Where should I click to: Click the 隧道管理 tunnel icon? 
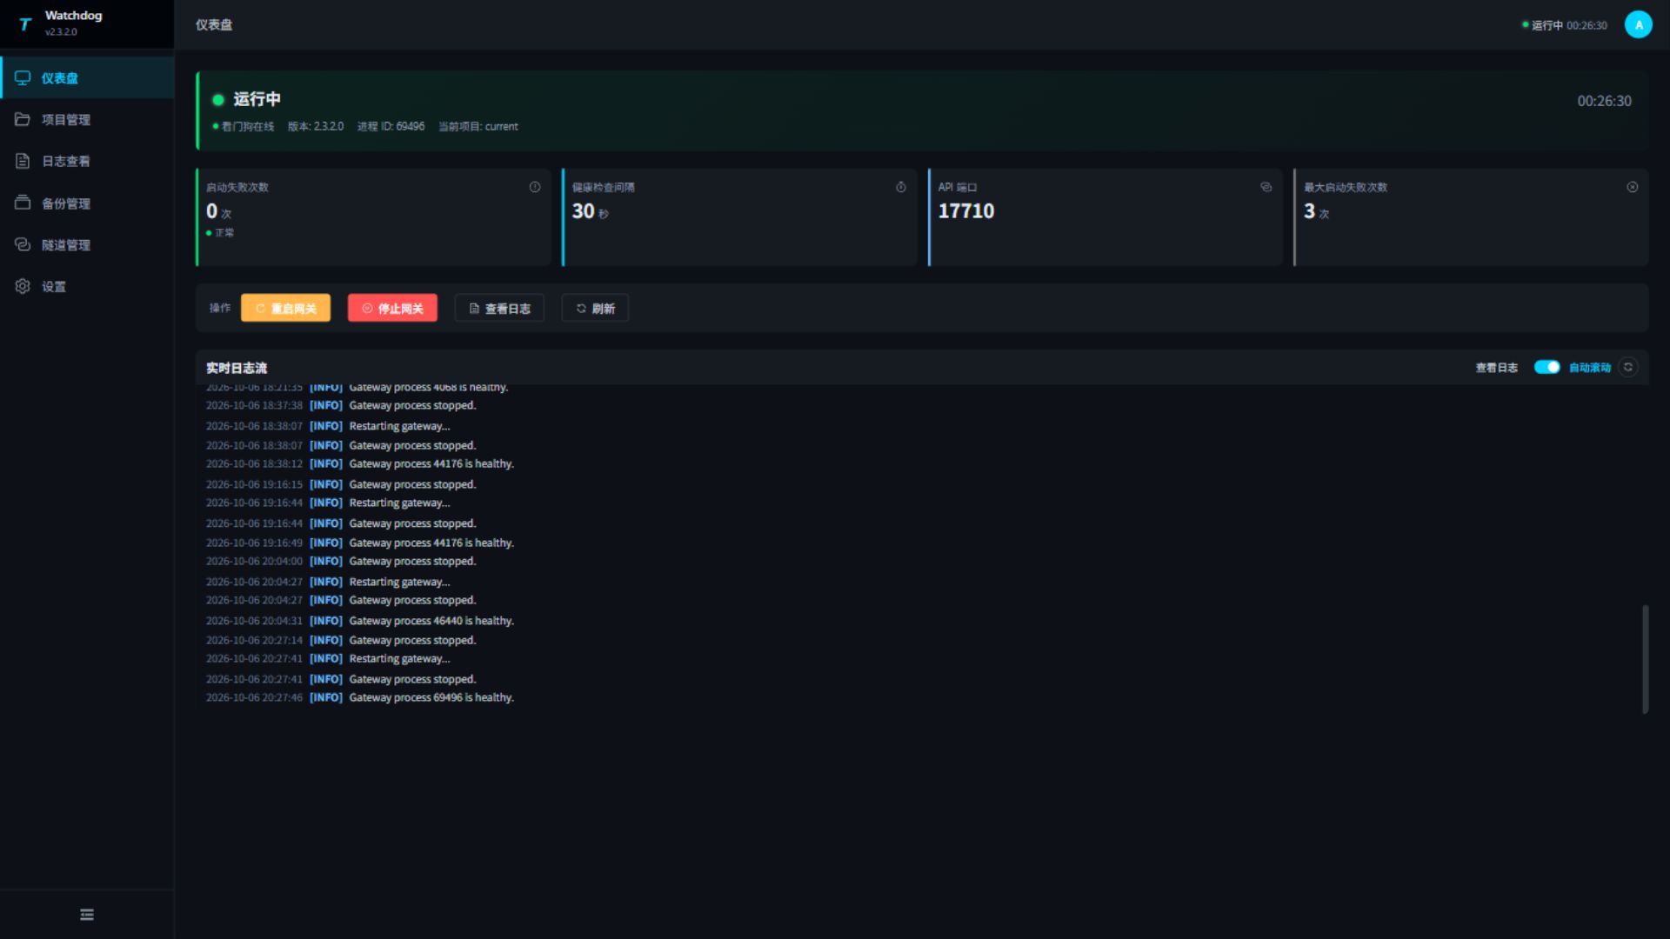point(23,244)
